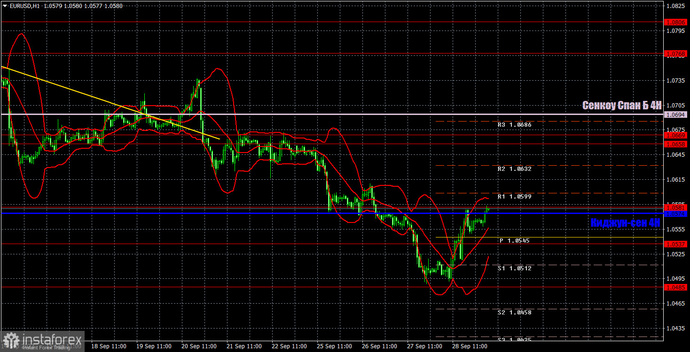The height and width of the screenshot is (352, 690).
Task: Click the 1.0825 axis price label
Action: pos(676,6)
